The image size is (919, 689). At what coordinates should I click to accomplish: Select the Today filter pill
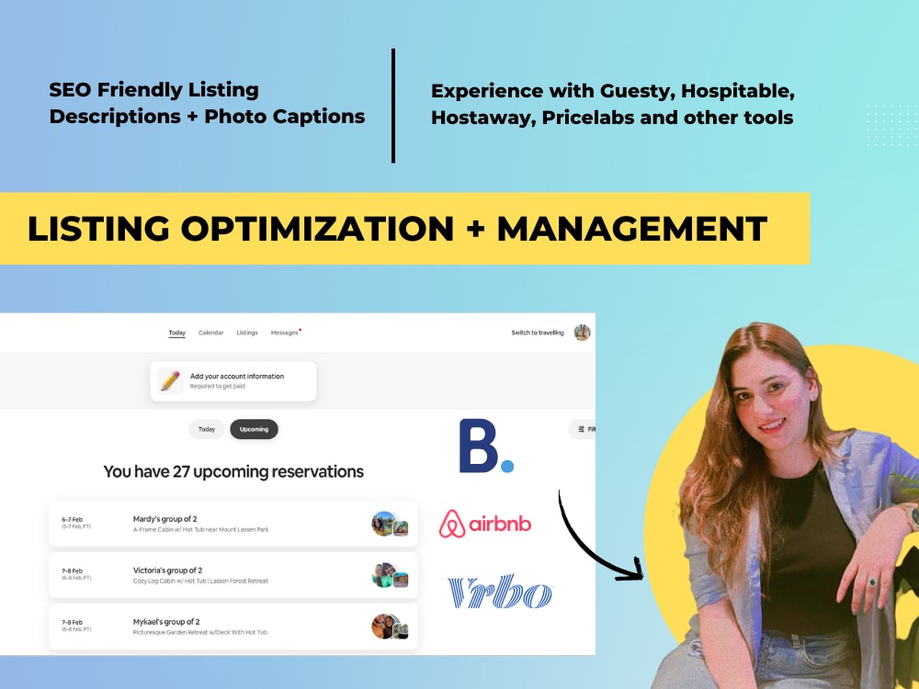207,429
